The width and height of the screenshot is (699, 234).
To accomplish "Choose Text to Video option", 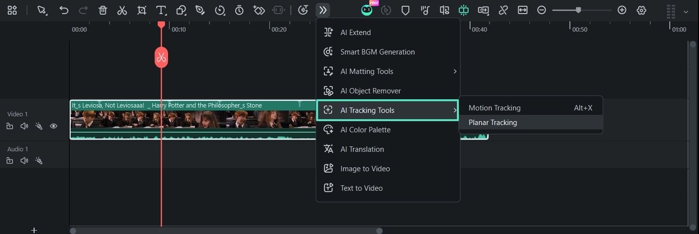I will [x=388, y=188].
